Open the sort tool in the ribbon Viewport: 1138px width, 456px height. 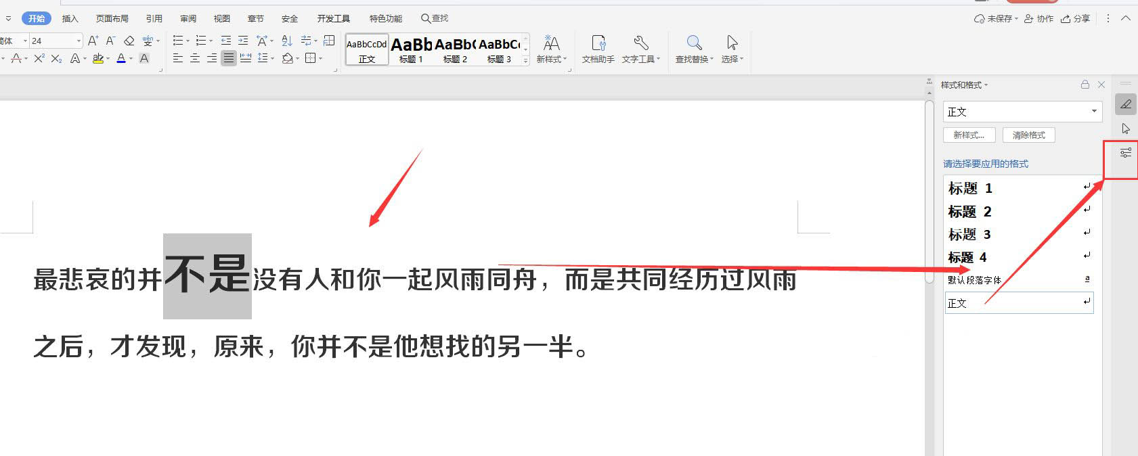[287, 41]
